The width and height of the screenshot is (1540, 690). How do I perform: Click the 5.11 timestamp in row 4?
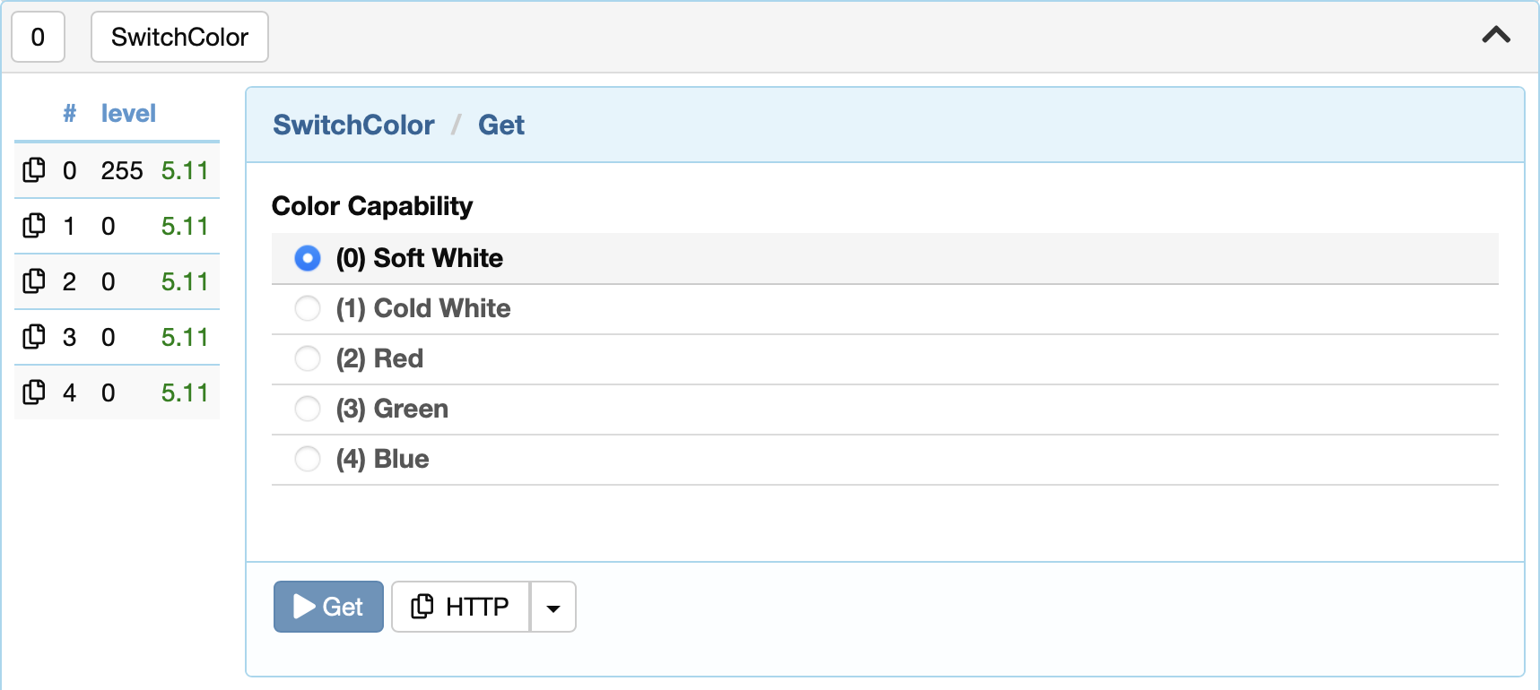(x=185, y=392)
